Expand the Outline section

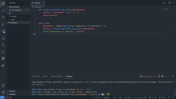click(x=12, y=91)
